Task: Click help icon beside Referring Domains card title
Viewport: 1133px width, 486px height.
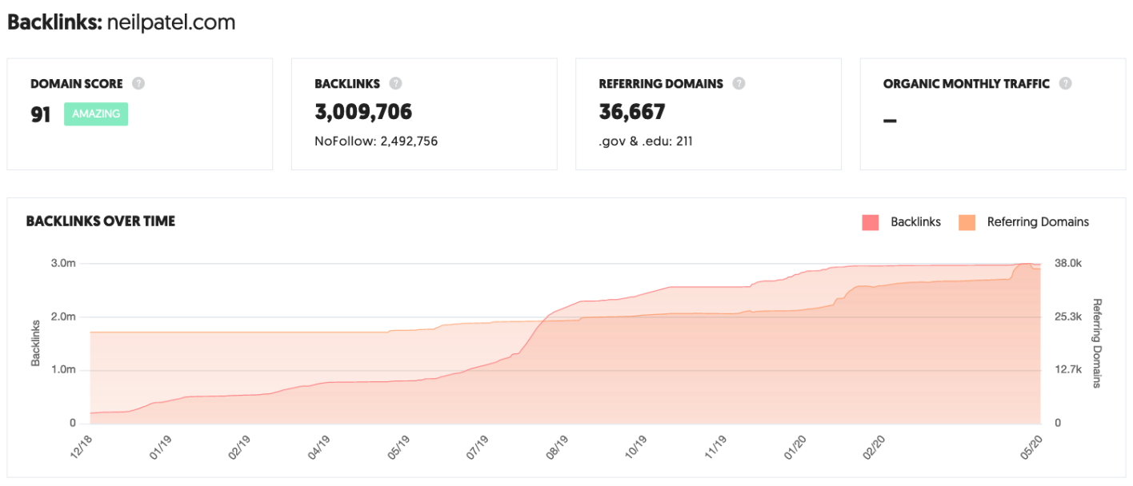Action: point(739,83)
